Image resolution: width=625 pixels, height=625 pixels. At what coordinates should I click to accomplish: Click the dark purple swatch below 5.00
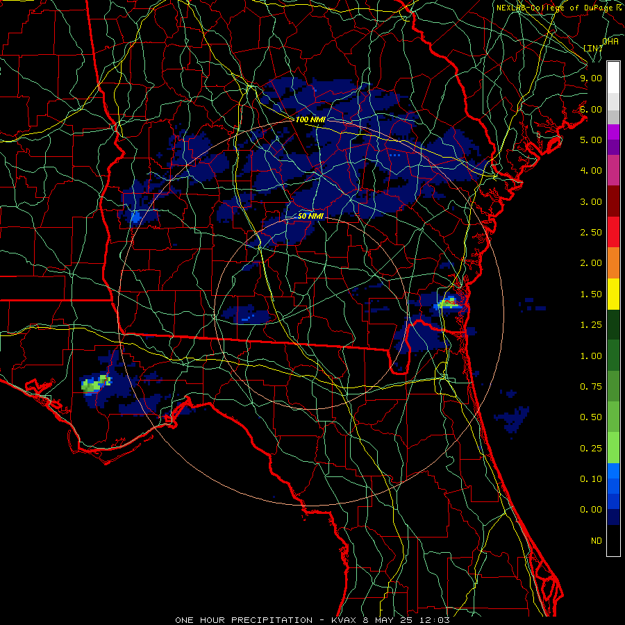click(613, 147)
